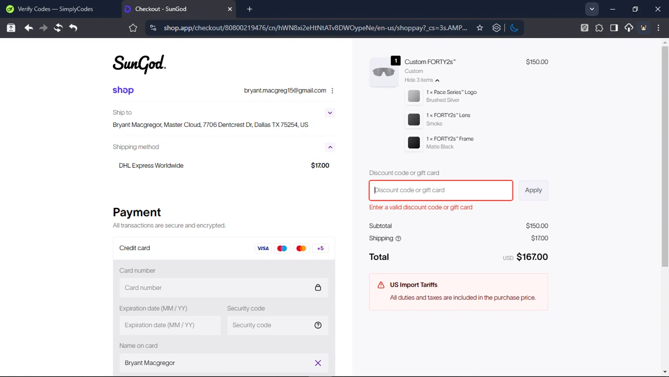The height and width of the screenshot is (377, 669).
Task: Expand the Ship to section
Action: click(x=330, y=113)
